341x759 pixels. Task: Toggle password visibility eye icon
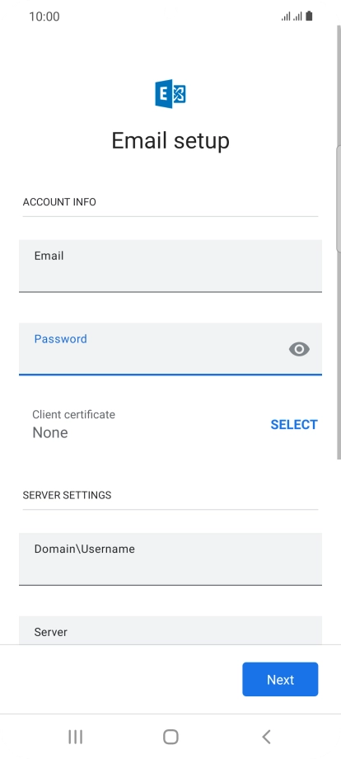[x=299, y=349]
